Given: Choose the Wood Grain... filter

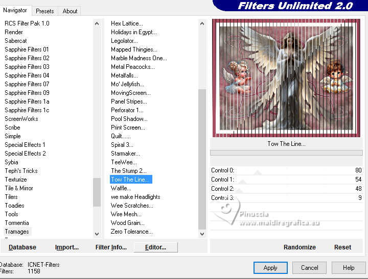Looking at the screenshot, I should click(x=127, y=223).
